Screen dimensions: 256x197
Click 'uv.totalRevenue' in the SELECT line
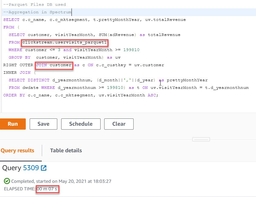point(165,20)
